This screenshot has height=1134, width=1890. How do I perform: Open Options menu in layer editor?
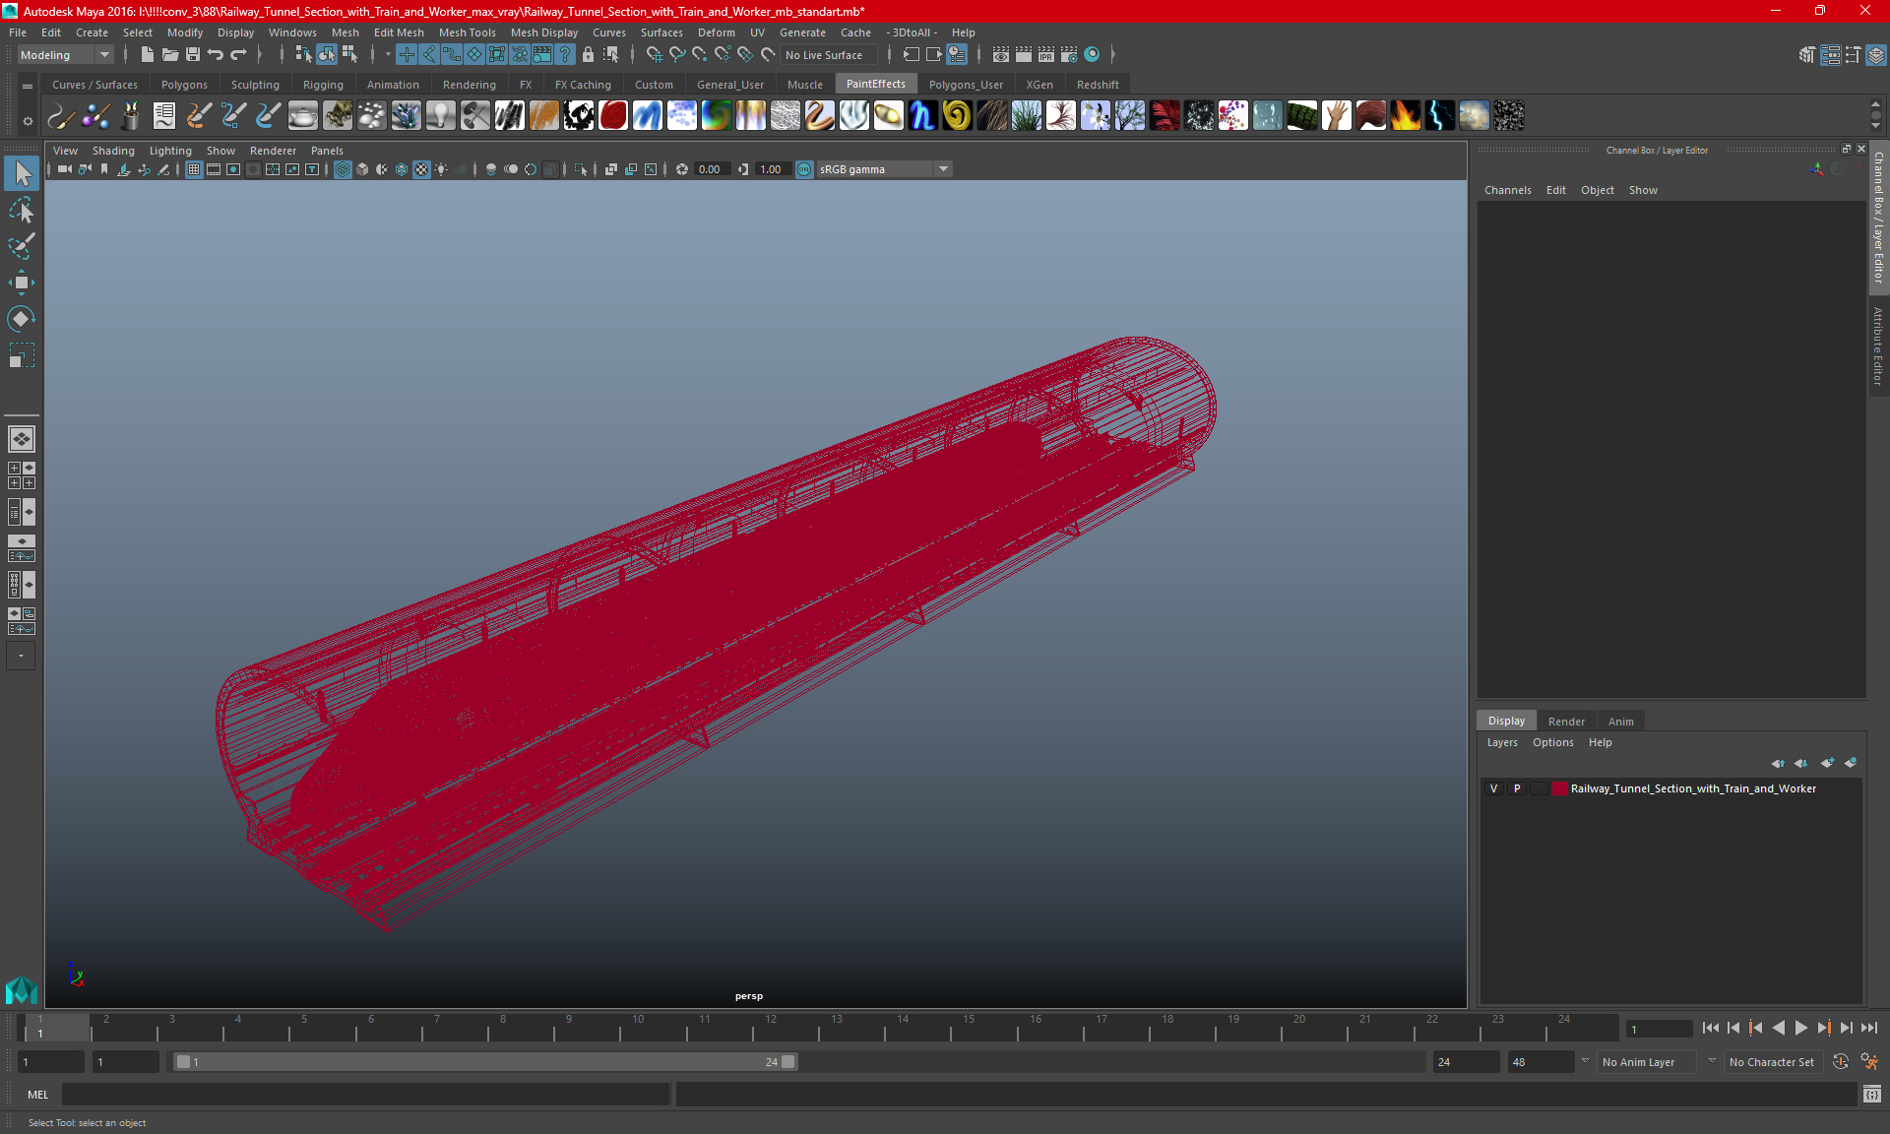coord(1552,742)
